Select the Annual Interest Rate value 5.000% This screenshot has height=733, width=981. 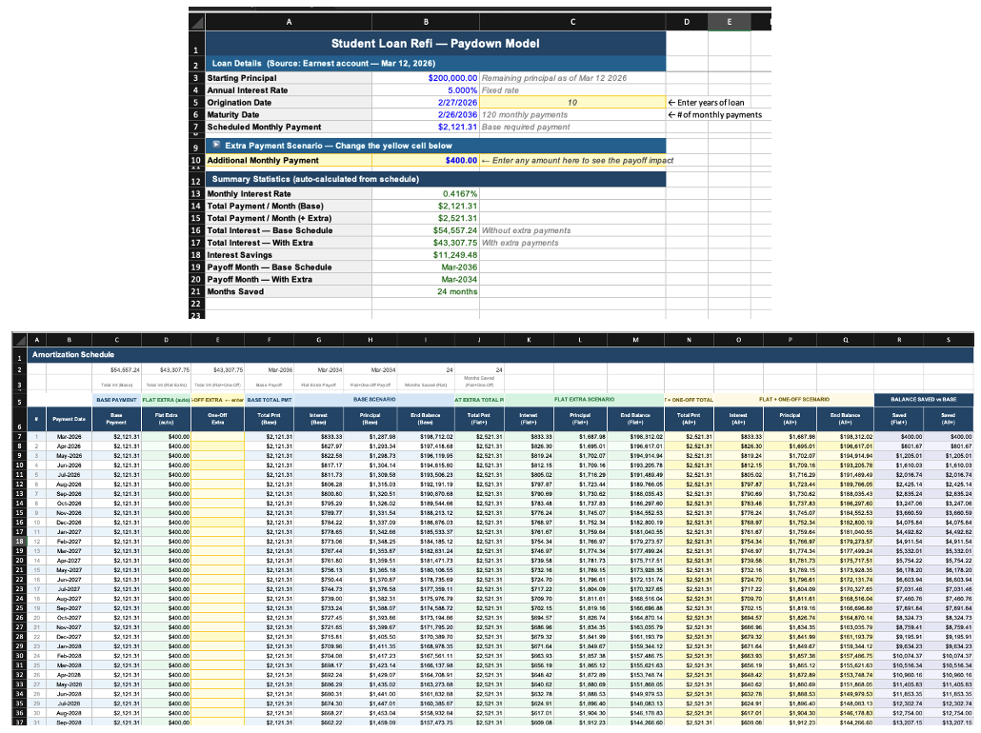(426, 90)
